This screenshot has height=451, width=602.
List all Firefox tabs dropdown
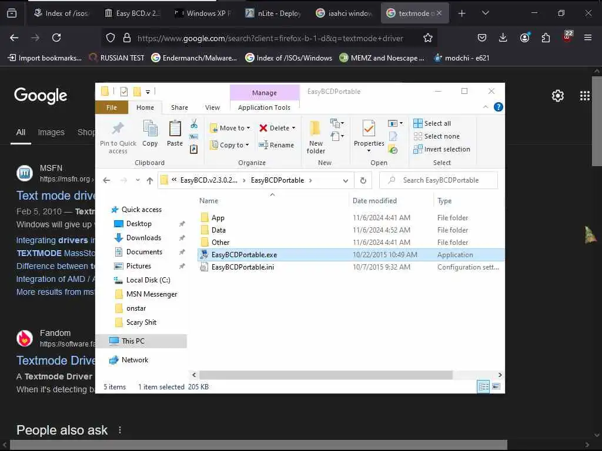[485, 14]
